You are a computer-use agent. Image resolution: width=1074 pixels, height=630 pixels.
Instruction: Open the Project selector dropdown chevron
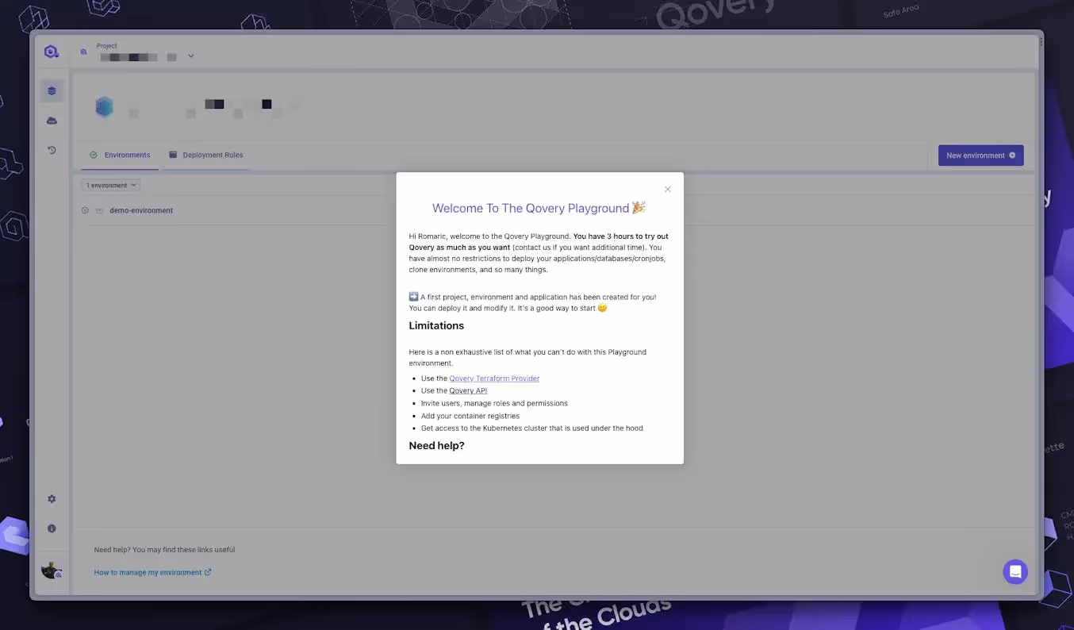[x=191, y=56]
